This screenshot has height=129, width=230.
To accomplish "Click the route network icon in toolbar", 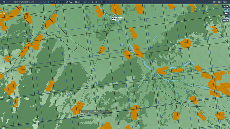I will [x=44, y=2].
